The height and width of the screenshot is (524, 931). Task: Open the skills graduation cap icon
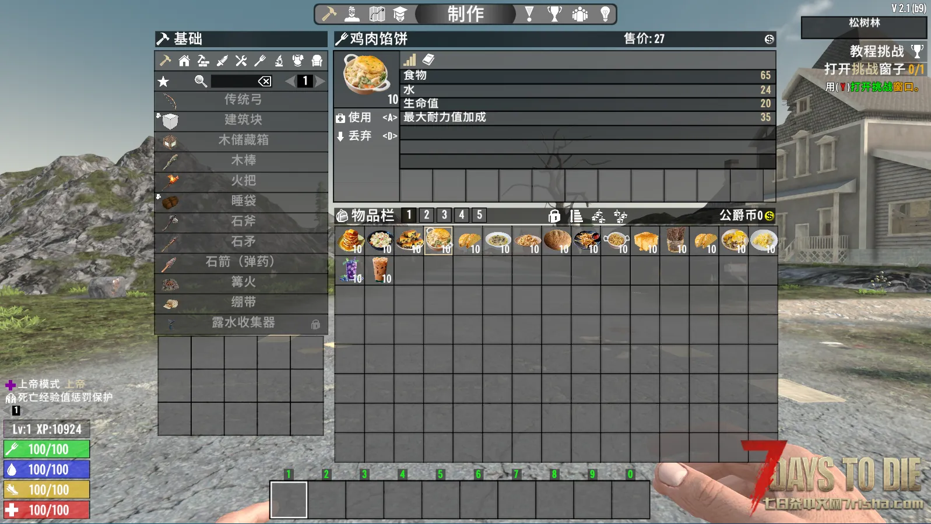[400, 13]
